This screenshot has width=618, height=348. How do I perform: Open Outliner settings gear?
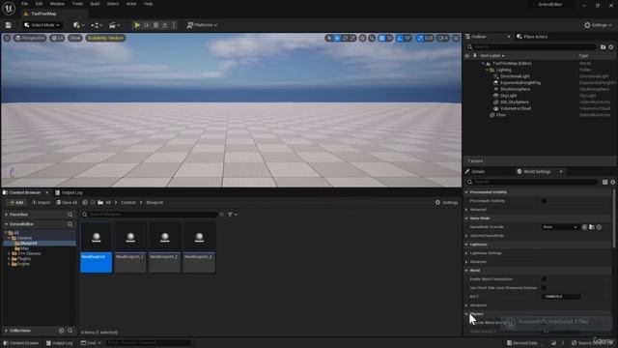click(611, 47)
